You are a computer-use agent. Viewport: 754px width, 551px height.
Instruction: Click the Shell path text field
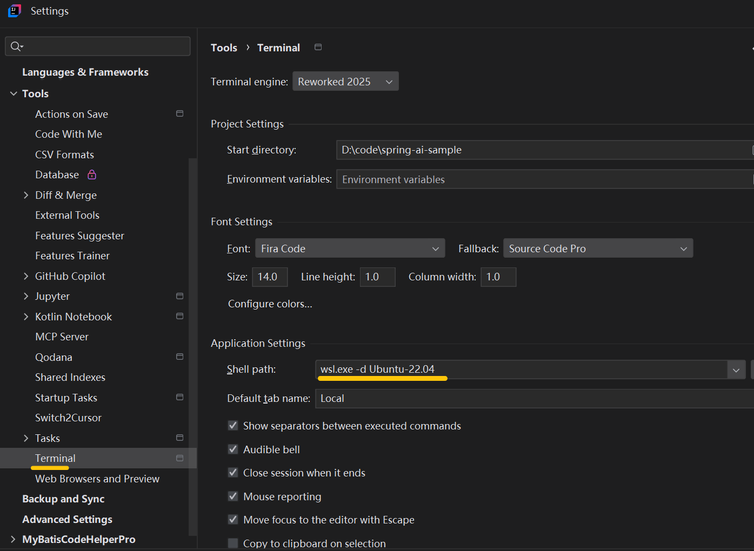tap(522, 369)
